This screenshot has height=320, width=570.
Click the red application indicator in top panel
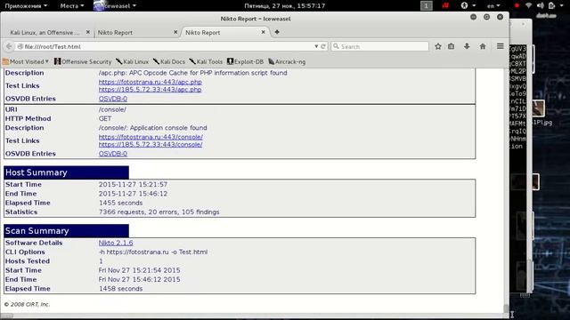[445, 5]
